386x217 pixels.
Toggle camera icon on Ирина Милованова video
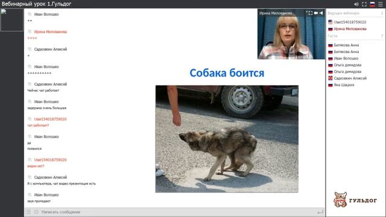tap(316, 13)
